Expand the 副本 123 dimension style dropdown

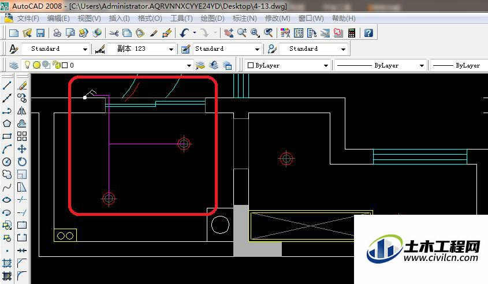click(171, 49)
